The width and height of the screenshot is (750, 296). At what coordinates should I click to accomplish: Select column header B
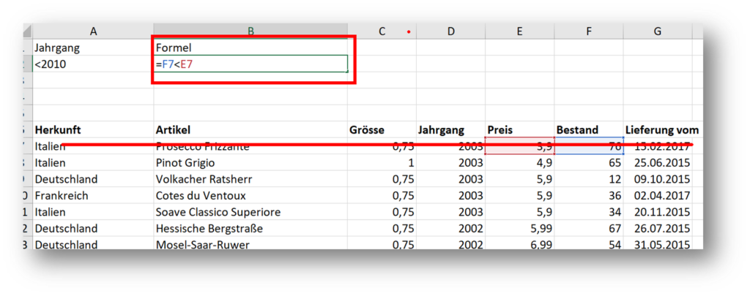coord(250,31)
